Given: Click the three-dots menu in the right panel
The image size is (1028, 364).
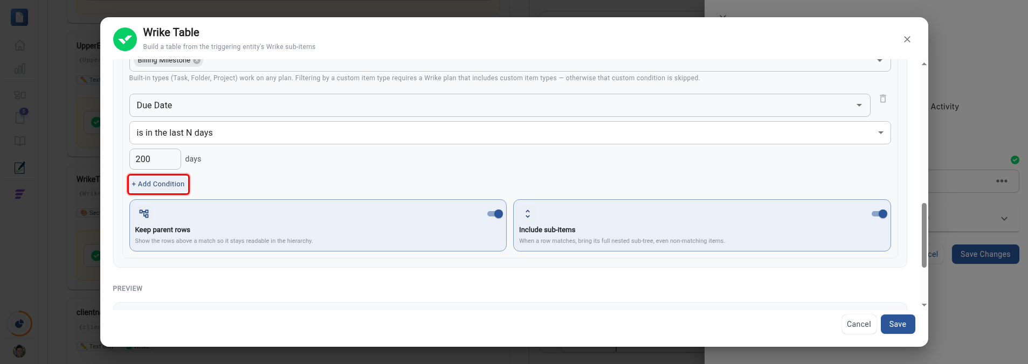Looking at the screenshot, I should (x=1002, y=181).
